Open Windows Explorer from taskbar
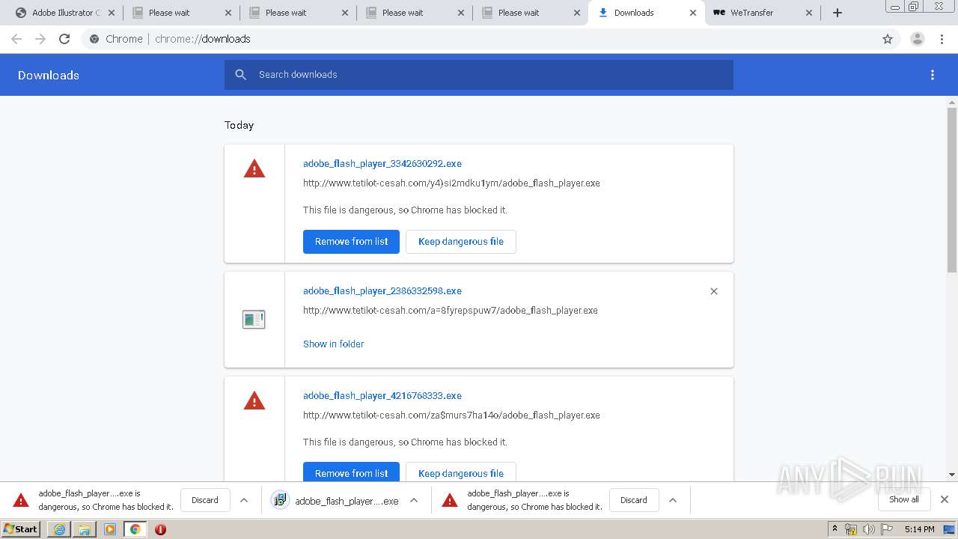This screenshot has width=958, height=539. point(85,529)
